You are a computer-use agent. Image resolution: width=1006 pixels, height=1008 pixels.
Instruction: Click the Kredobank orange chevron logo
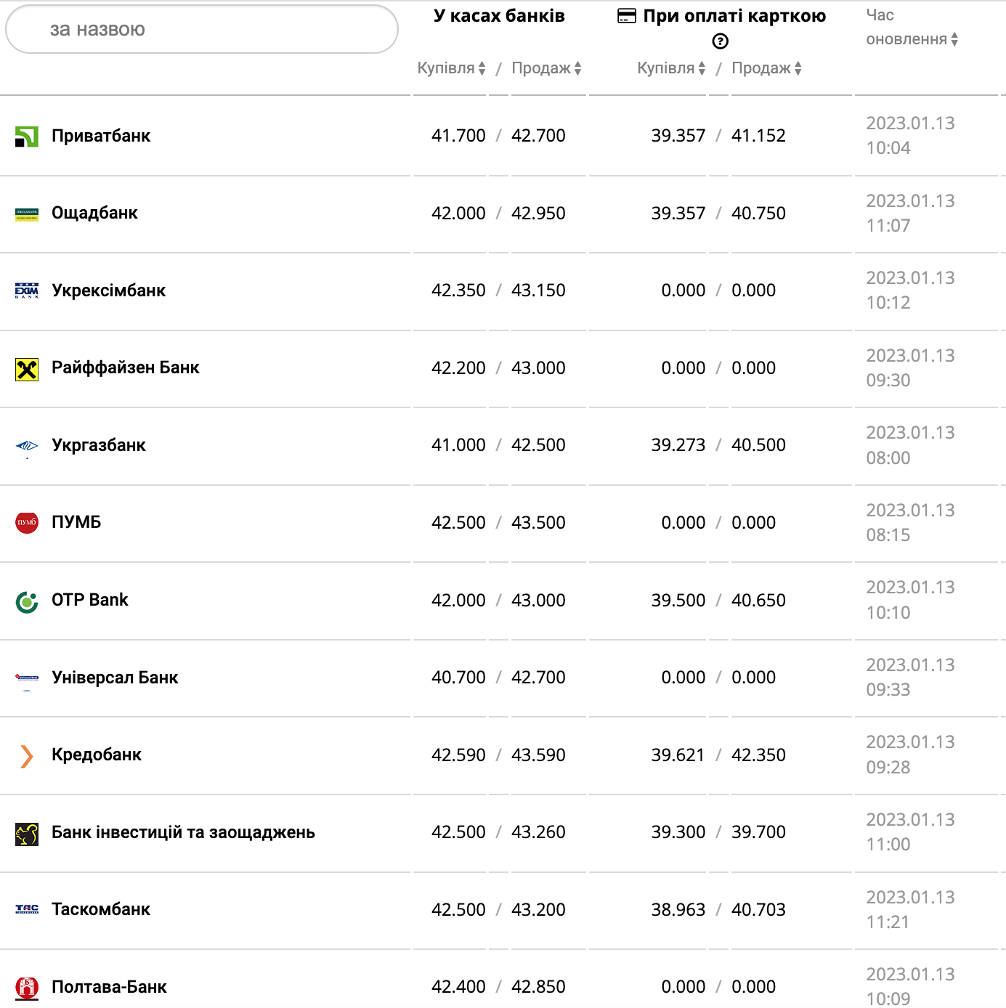tap(27, 756)
